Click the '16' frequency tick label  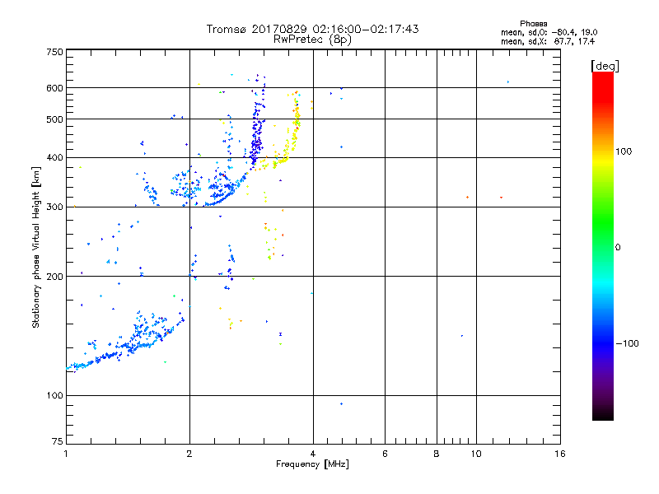(x=560, y=454)
